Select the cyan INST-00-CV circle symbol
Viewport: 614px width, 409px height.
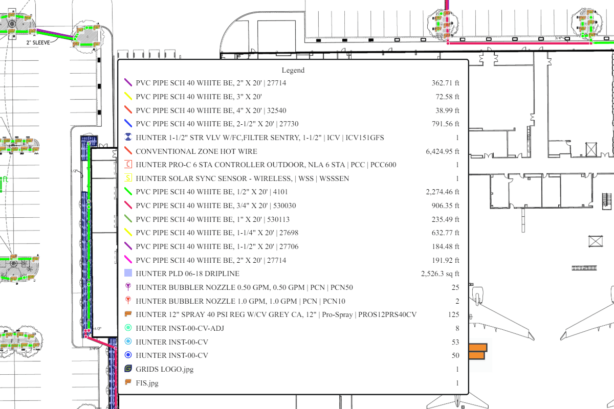coord(128,342)
